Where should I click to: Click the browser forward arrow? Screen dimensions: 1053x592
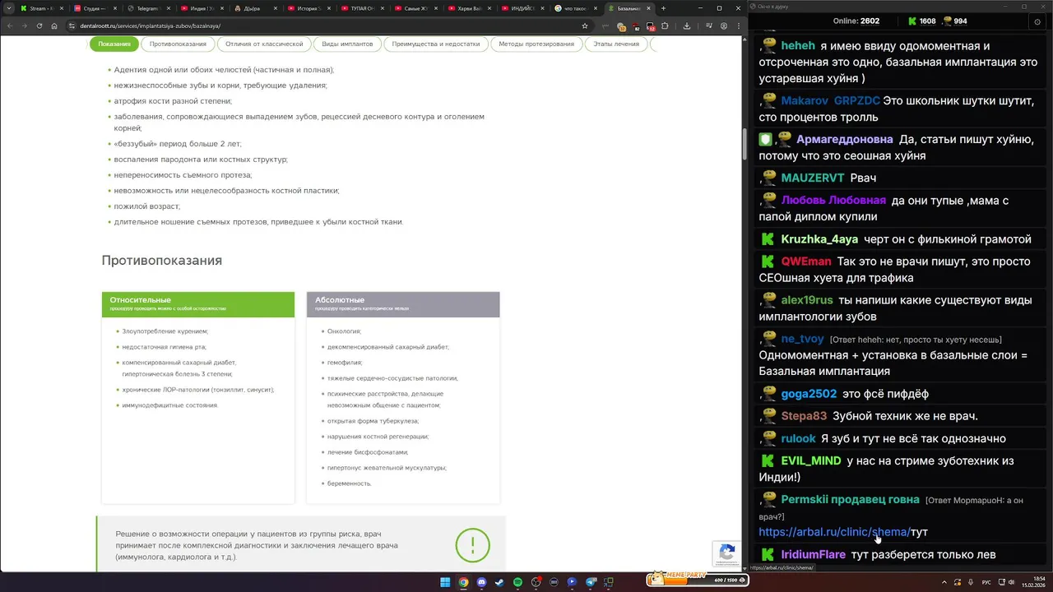(24, 25)
